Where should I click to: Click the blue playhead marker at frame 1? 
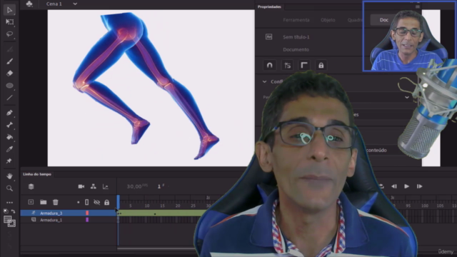click(x=118, y=201)
